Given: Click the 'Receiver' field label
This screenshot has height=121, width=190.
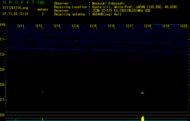Looking at the screenshot, I should click(x=61, y=11).
